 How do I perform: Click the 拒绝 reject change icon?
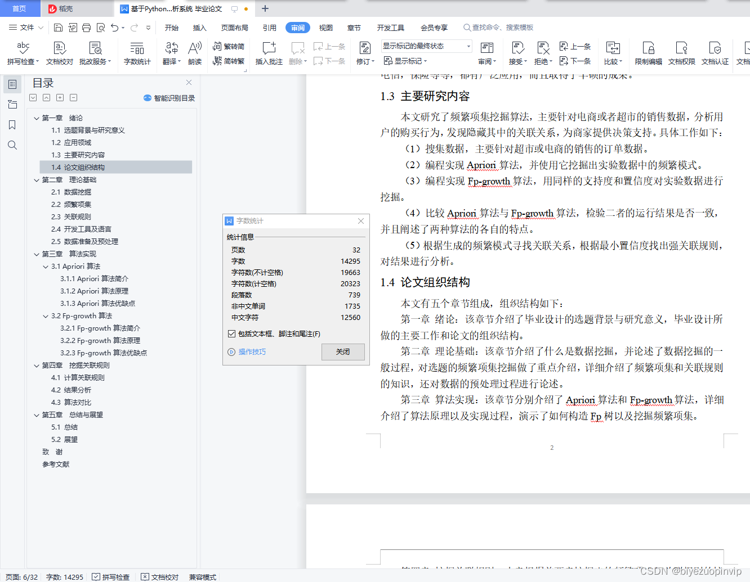[x=543, y=48]
